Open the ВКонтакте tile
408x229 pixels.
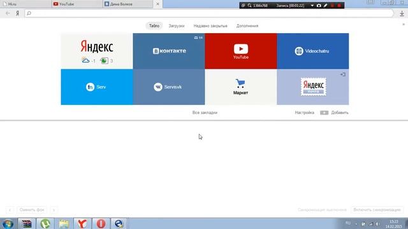tap(169, 51)
